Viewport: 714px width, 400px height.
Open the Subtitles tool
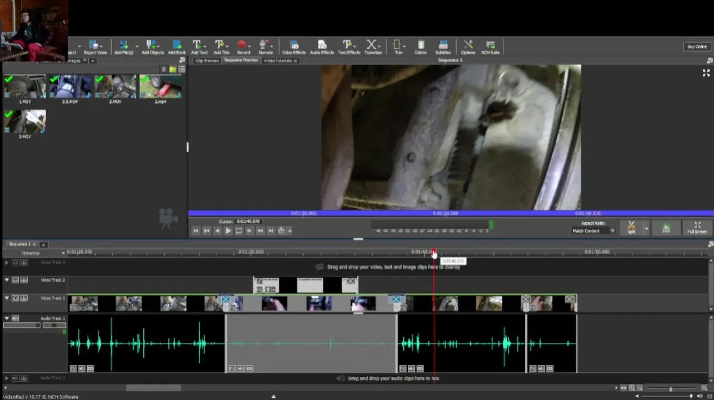point(443,47)
